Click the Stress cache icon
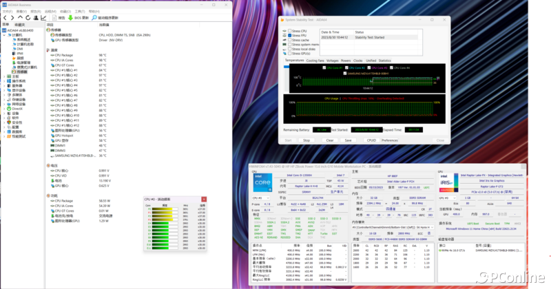The width and height of the screenshot is (551, 289). 284,40
